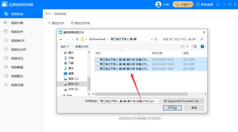Viewport: 238px width, 132px height.
Task: Select the 第01话 QLV file row
Action: coord(151,60)
